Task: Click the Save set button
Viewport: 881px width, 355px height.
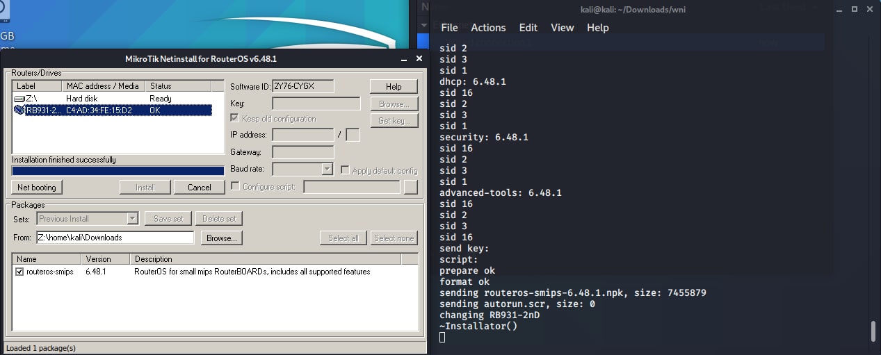Action: click(x=168, y=218)
